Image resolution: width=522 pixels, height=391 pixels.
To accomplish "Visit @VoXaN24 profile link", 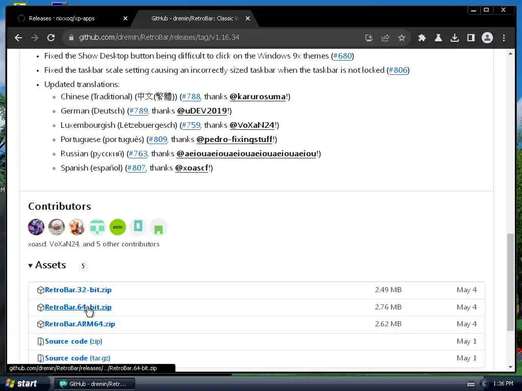I will click(x=252, y=125).
